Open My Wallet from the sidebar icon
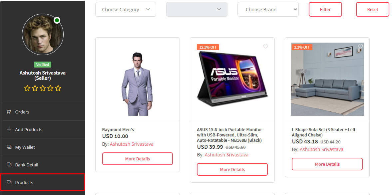Image resolution: width=392 pixels, height=195 pixels. click(8, 147)
